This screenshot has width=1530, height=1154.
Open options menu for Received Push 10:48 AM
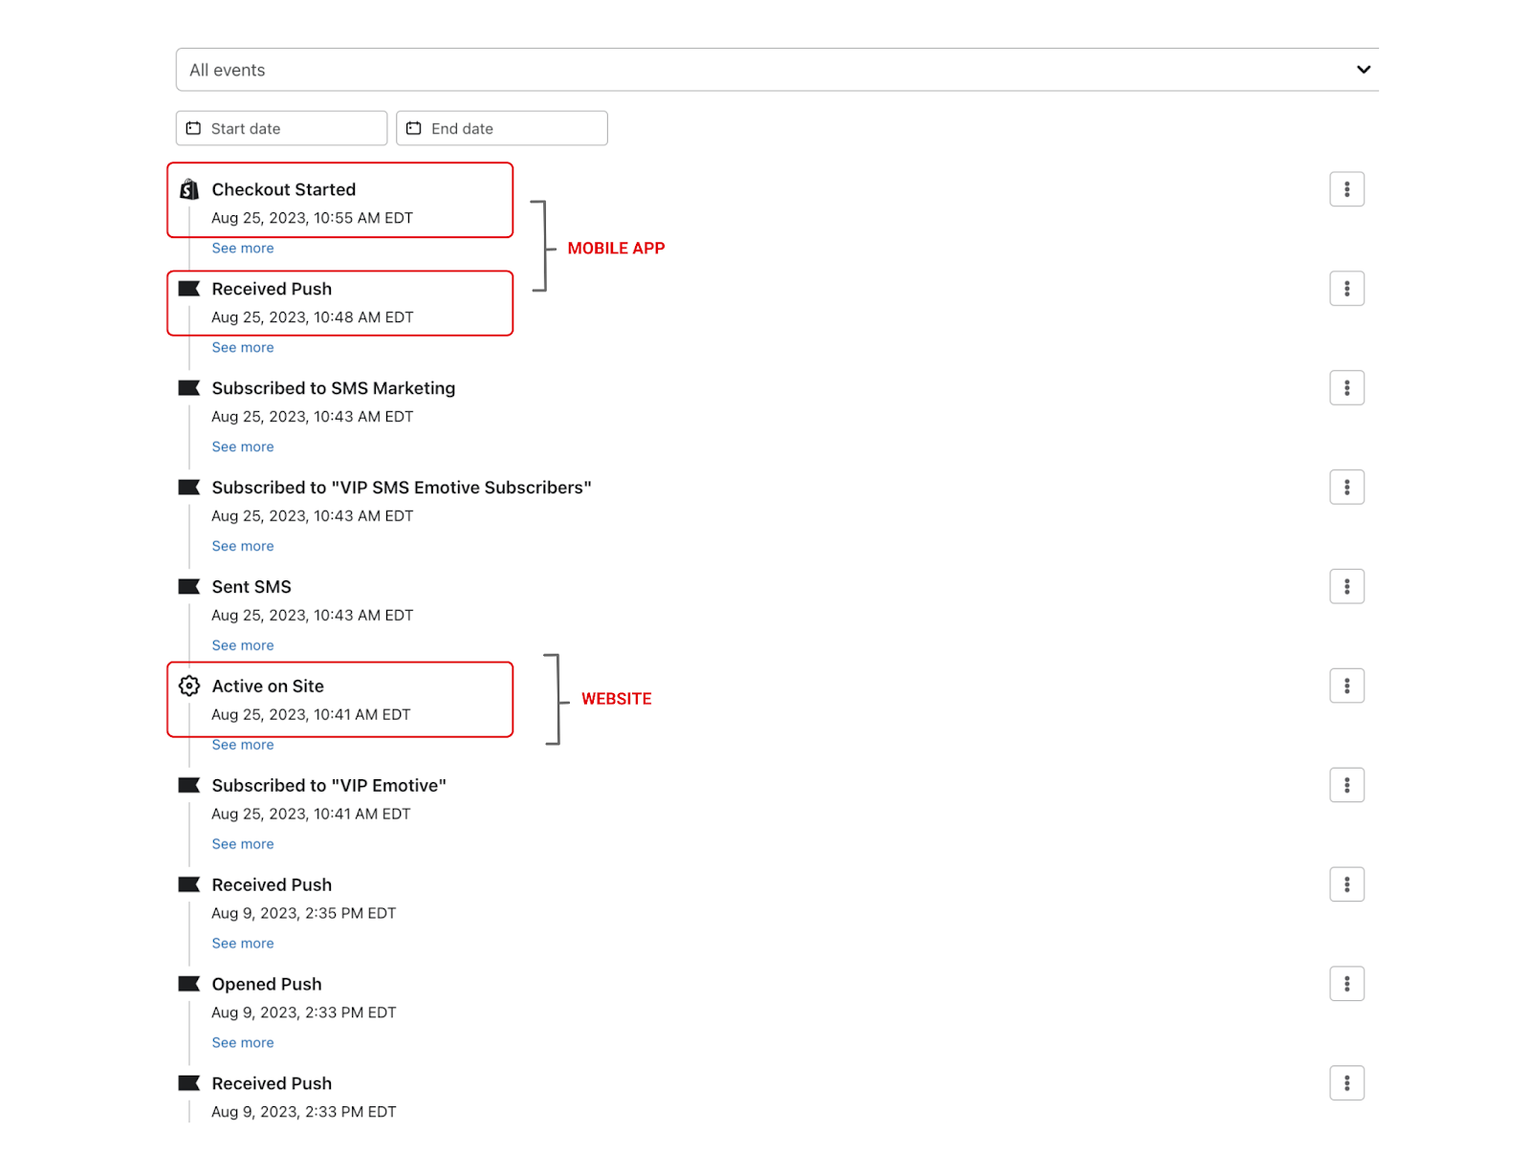(1346, 289)
